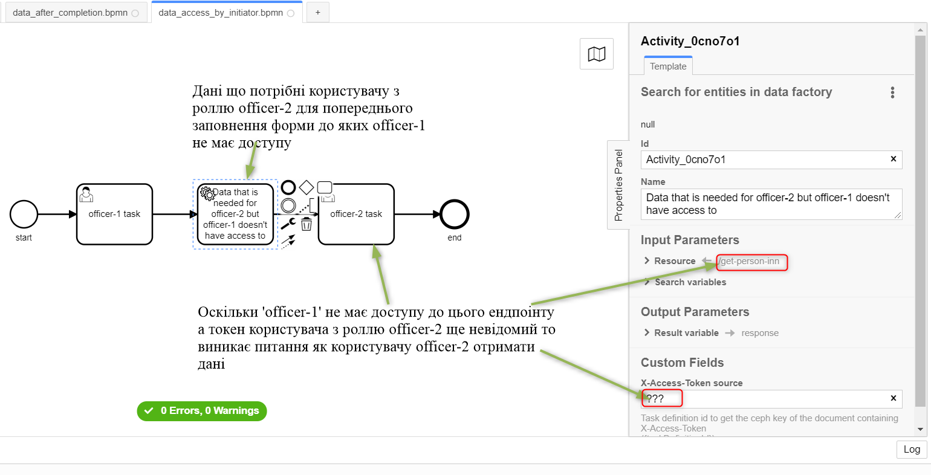The height and width of the screenshot is (475, 931).
Task: Toggle the minimap icon
Action: pyautogui.click(x=597, y=54)
